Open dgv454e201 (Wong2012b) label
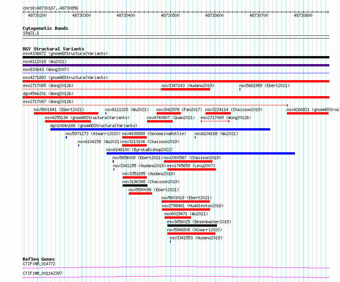The image size is (340, 282). pos(48,93)
